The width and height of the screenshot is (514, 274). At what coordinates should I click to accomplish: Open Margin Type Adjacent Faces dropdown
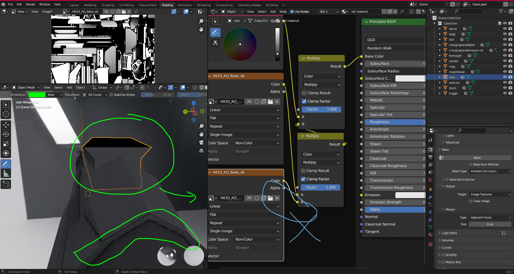490,217
